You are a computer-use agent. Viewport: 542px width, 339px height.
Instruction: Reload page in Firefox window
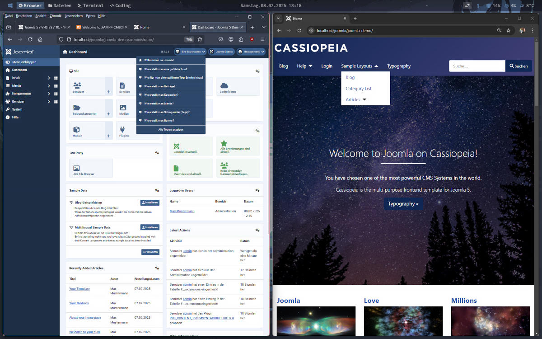point(30,39)
